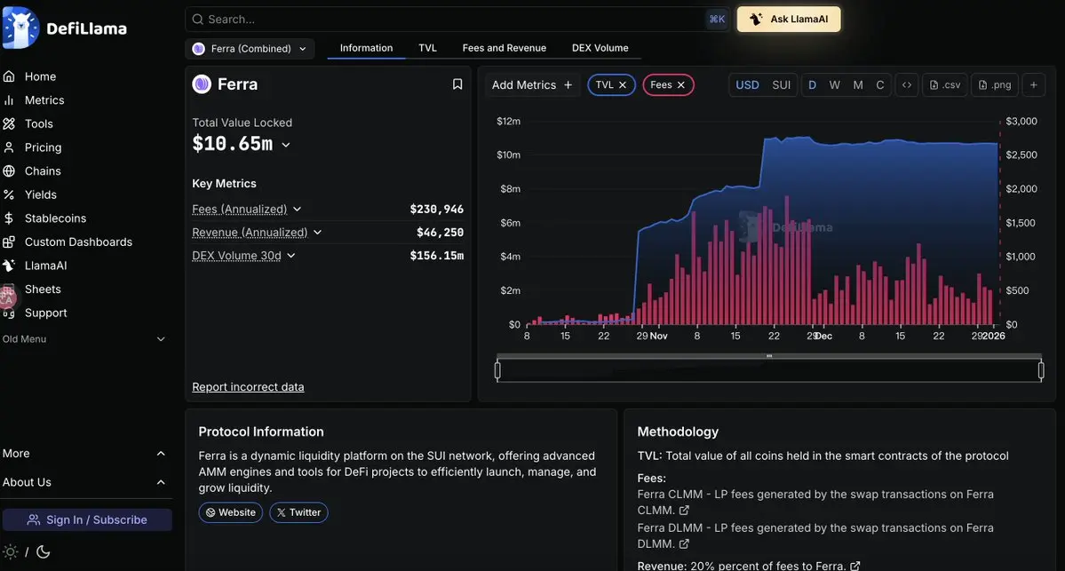1065x571 pixels.
Task: Click the Report incorrect data link
Action: (248, 387)
